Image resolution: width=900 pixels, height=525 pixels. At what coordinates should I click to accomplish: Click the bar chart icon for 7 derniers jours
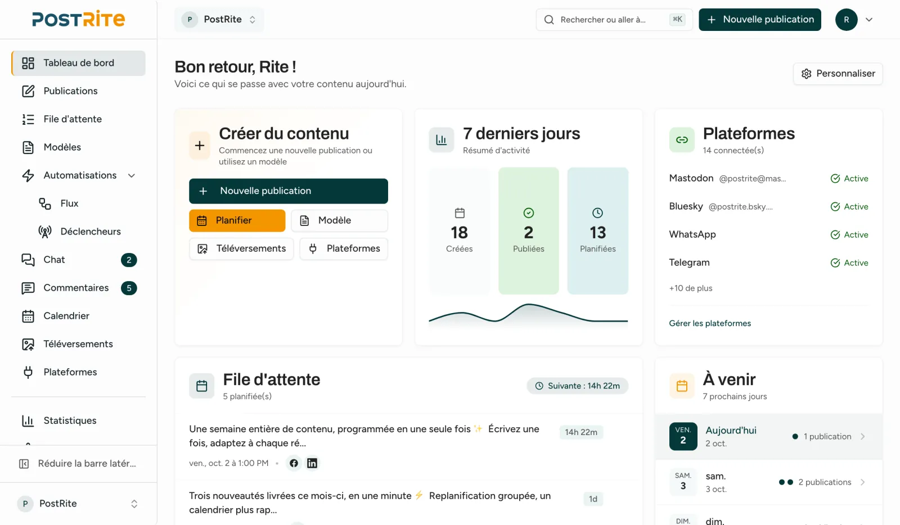point(442,140)
